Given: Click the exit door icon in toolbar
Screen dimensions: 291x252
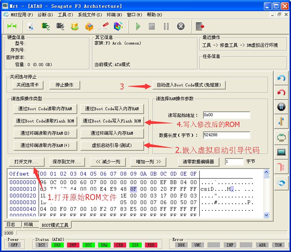Looking at the screenshot, I should point(200,26).
